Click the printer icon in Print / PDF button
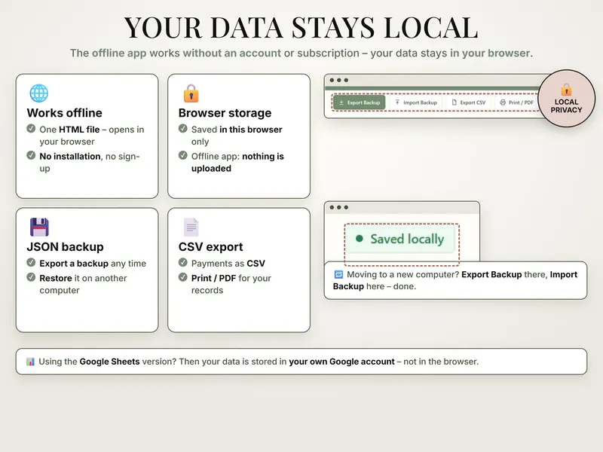 [x=503, y=102]
